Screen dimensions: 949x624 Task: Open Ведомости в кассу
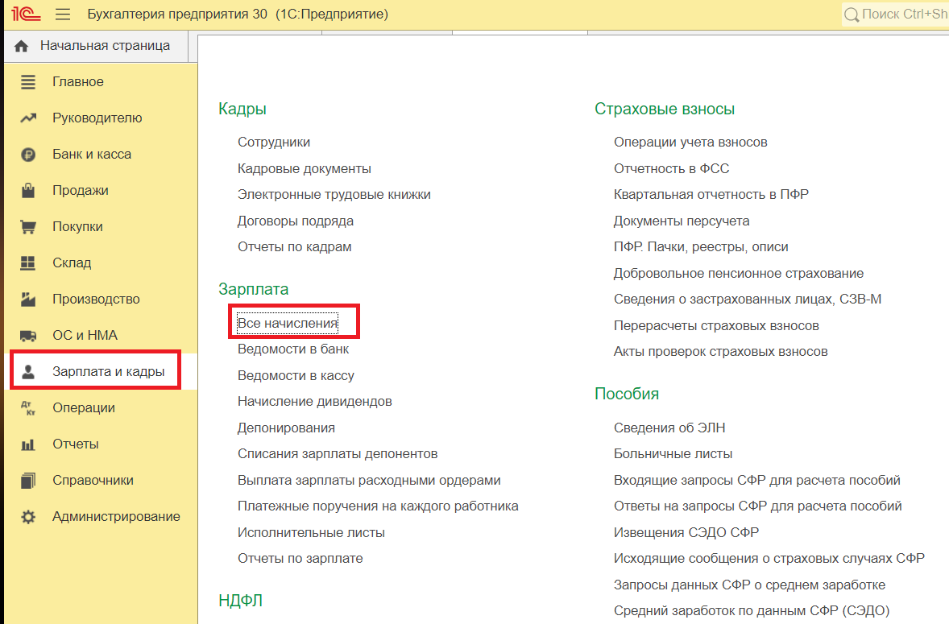click(296, 376)
